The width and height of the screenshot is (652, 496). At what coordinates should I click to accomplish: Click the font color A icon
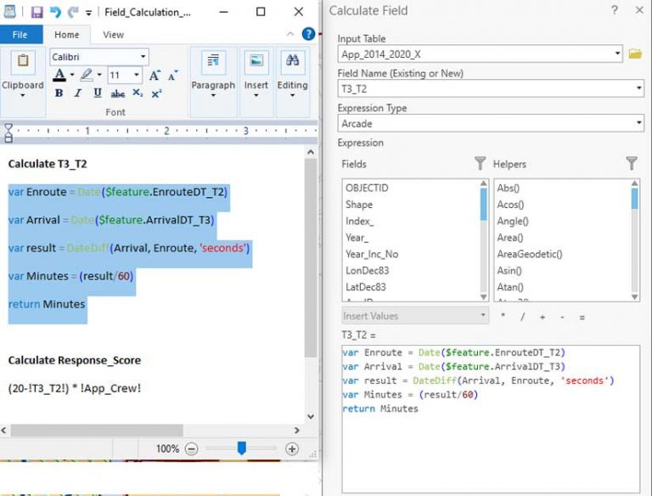click(x=59, y=75)
